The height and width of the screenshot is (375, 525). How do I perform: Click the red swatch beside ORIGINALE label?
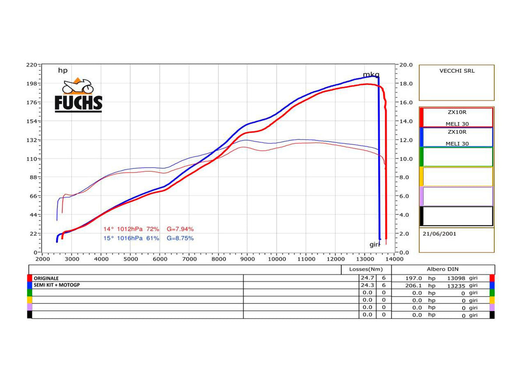30,278
